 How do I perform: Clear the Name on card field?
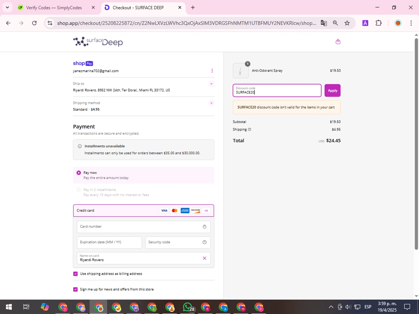click(x=204, y=258)
